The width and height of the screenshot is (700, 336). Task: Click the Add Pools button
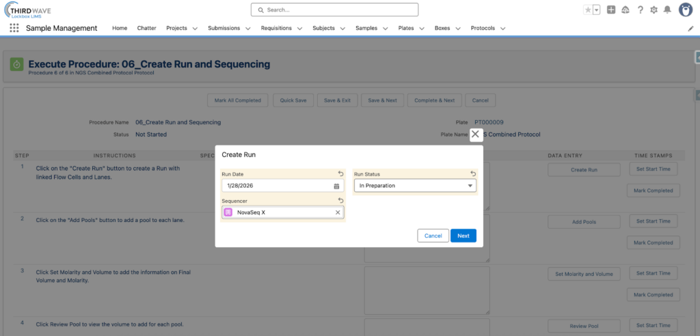coord(584,222)
